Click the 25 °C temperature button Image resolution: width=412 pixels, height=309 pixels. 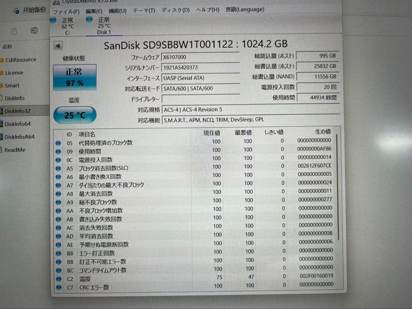click(75, 115)
